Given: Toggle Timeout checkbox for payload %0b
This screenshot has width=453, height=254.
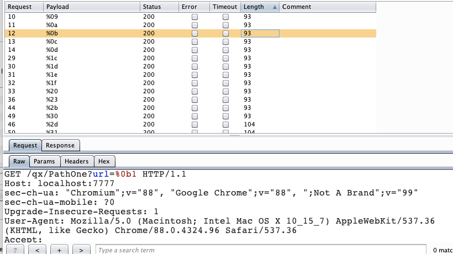Looking at the screenshot, I should (225, 34).
